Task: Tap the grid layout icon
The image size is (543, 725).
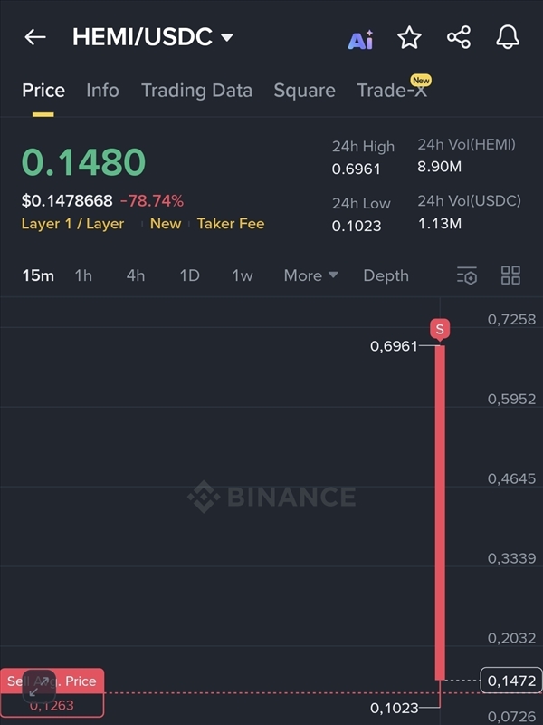Action: 510,275
